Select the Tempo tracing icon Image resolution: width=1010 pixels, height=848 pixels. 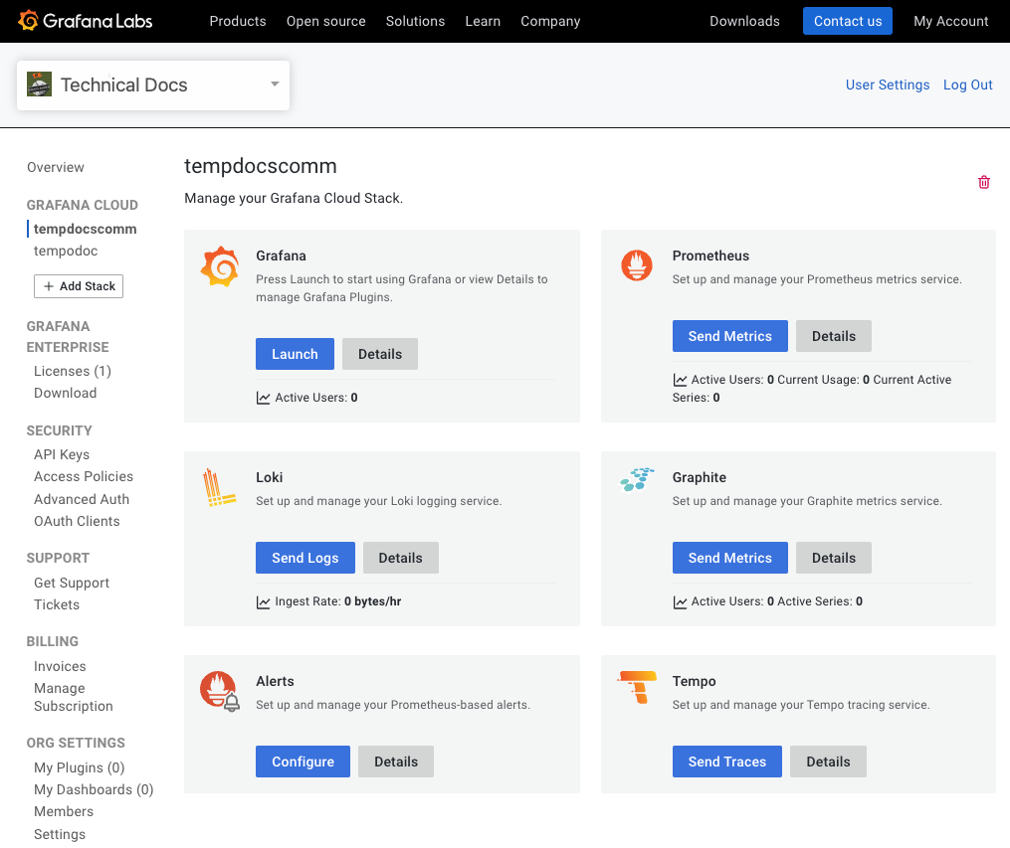tap(635, 689)
